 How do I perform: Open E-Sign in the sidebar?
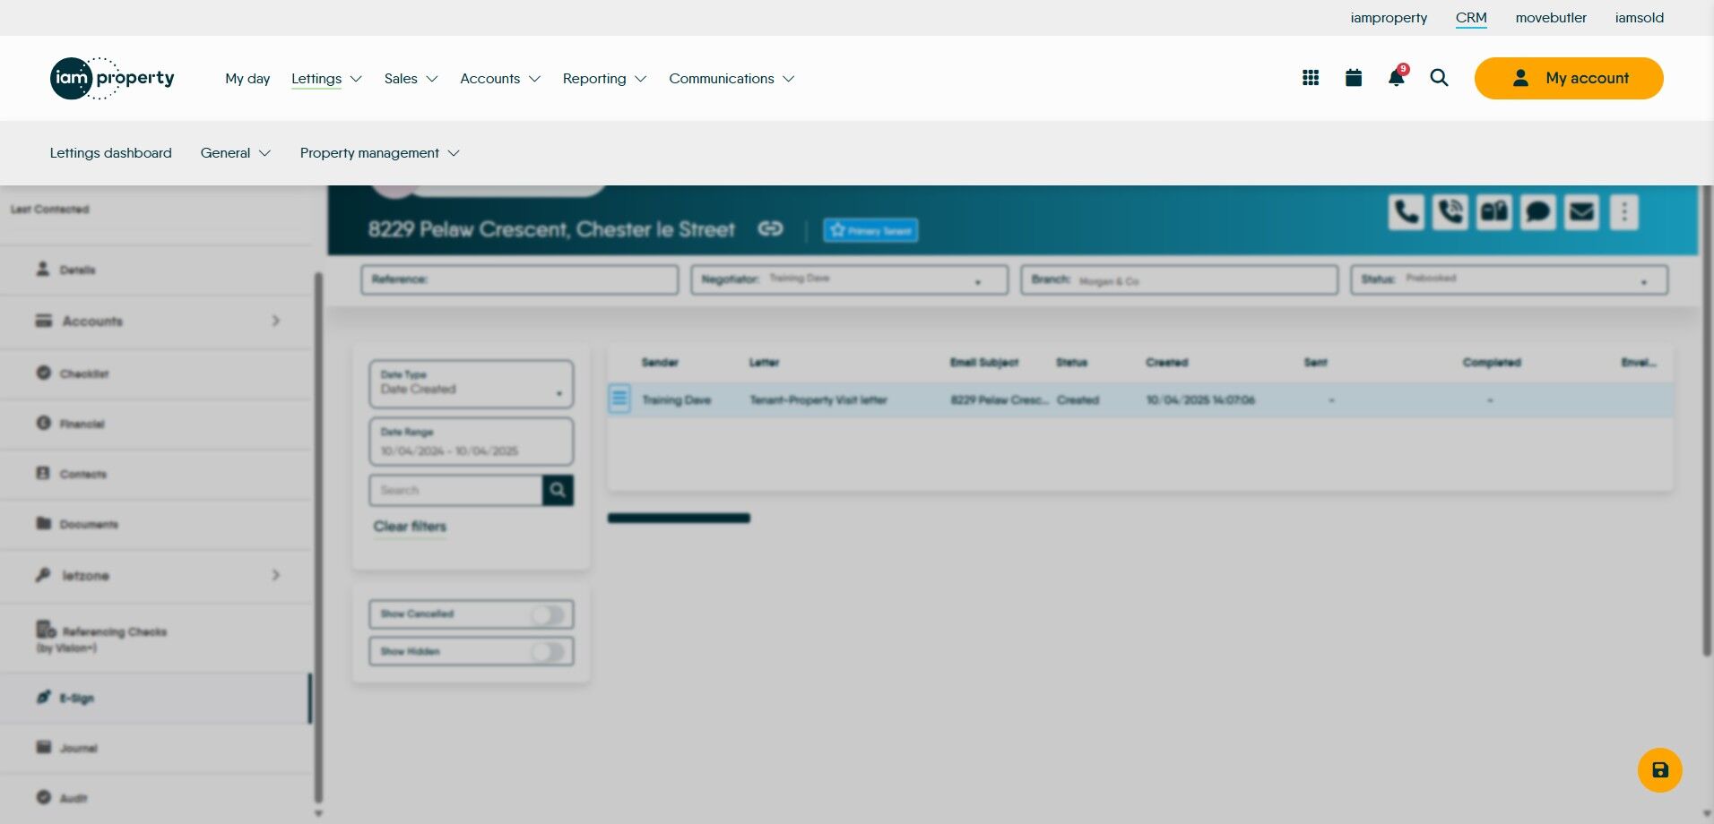tap(157, 698)
